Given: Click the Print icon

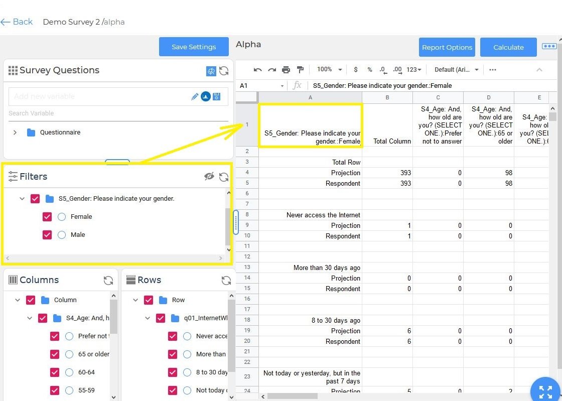Looking at the screenshot, I should click(x=286, y=70).
